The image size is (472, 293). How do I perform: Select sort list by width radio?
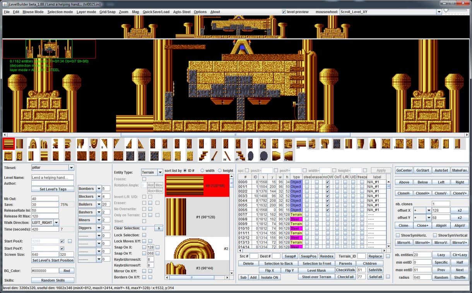point(202,170)
